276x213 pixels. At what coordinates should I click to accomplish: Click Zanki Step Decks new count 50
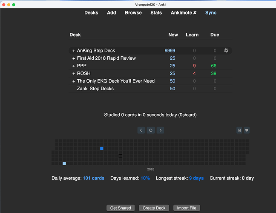[x=172, y=89]
